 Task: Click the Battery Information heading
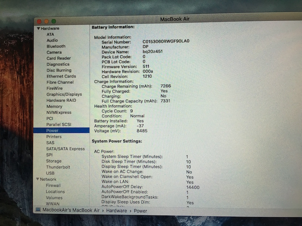coord(113,27)
